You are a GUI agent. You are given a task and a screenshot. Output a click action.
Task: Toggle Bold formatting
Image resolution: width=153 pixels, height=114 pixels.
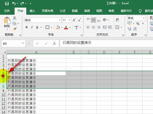[x=27, y=27]
